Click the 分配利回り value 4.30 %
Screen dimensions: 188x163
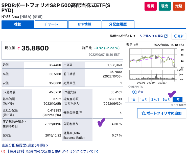117,124
